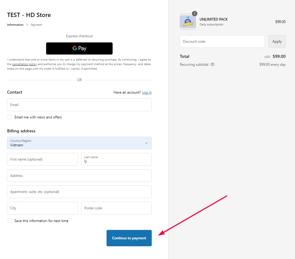Viewport: 295px width, 259px height.
Task: Go to the Payment breadcrumb step
Action: pos(36,25)
